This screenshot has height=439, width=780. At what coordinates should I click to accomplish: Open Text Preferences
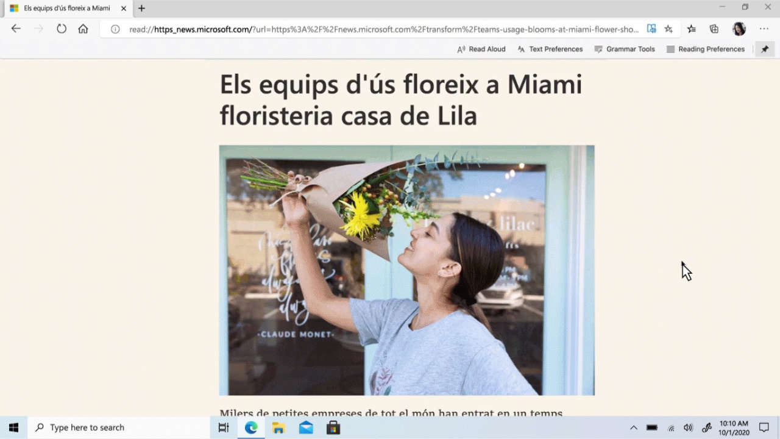pos(550,49)
